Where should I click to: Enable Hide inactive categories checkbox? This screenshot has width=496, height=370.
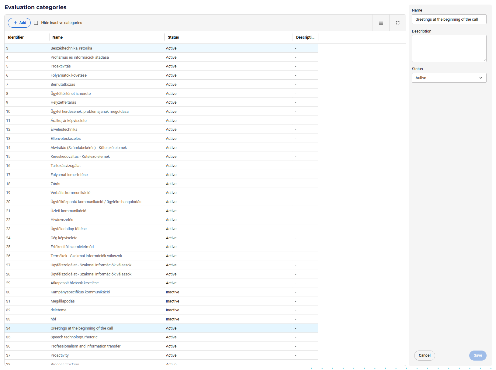[x=36, y=23]
